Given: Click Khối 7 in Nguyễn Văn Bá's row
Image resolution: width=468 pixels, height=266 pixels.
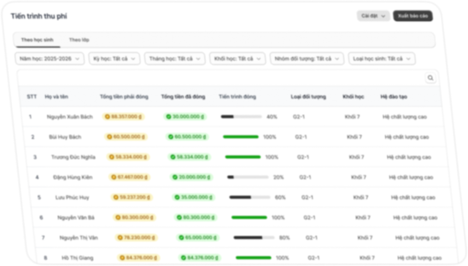Looking at the screenshot, I should coord(363,218).
